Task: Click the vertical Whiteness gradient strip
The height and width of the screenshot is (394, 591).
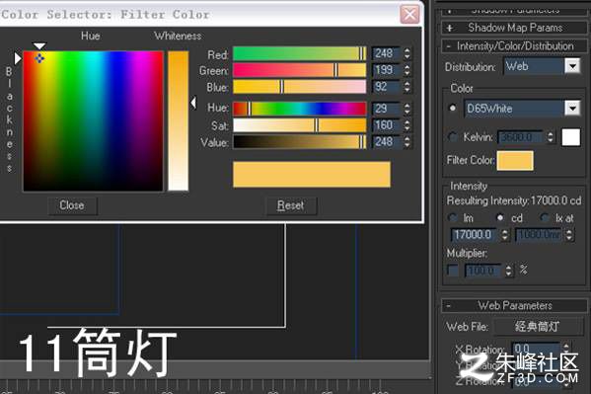Action: (179, 121)
